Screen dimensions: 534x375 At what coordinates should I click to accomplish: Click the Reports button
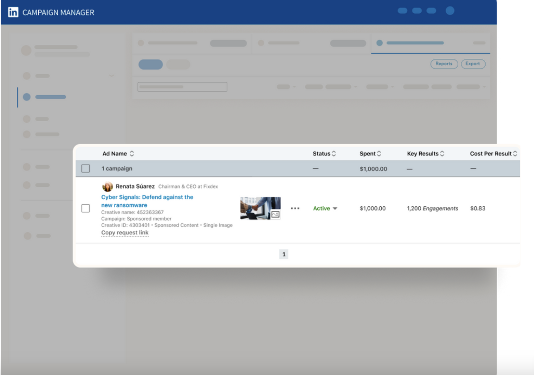click(444, 64)
